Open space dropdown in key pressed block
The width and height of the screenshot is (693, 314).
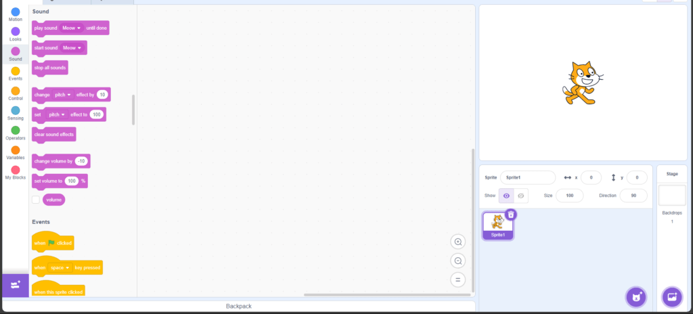[60, 267]
